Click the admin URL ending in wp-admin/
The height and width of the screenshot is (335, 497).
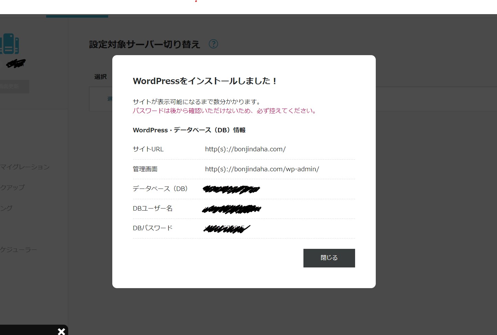262,169
